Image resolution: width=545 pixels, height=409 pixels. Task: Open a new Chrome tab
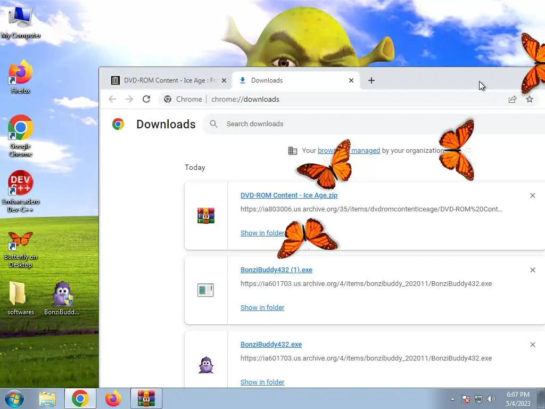point(371,80)
